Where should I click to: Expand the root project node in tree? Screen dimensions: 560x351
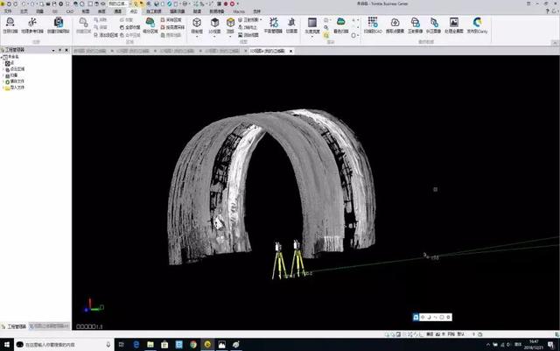[x=2, y=57]
